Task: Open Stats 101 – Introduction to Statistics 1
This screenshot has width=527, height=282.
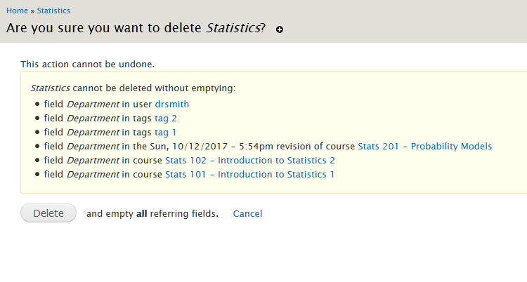Action: pos(249,174)
